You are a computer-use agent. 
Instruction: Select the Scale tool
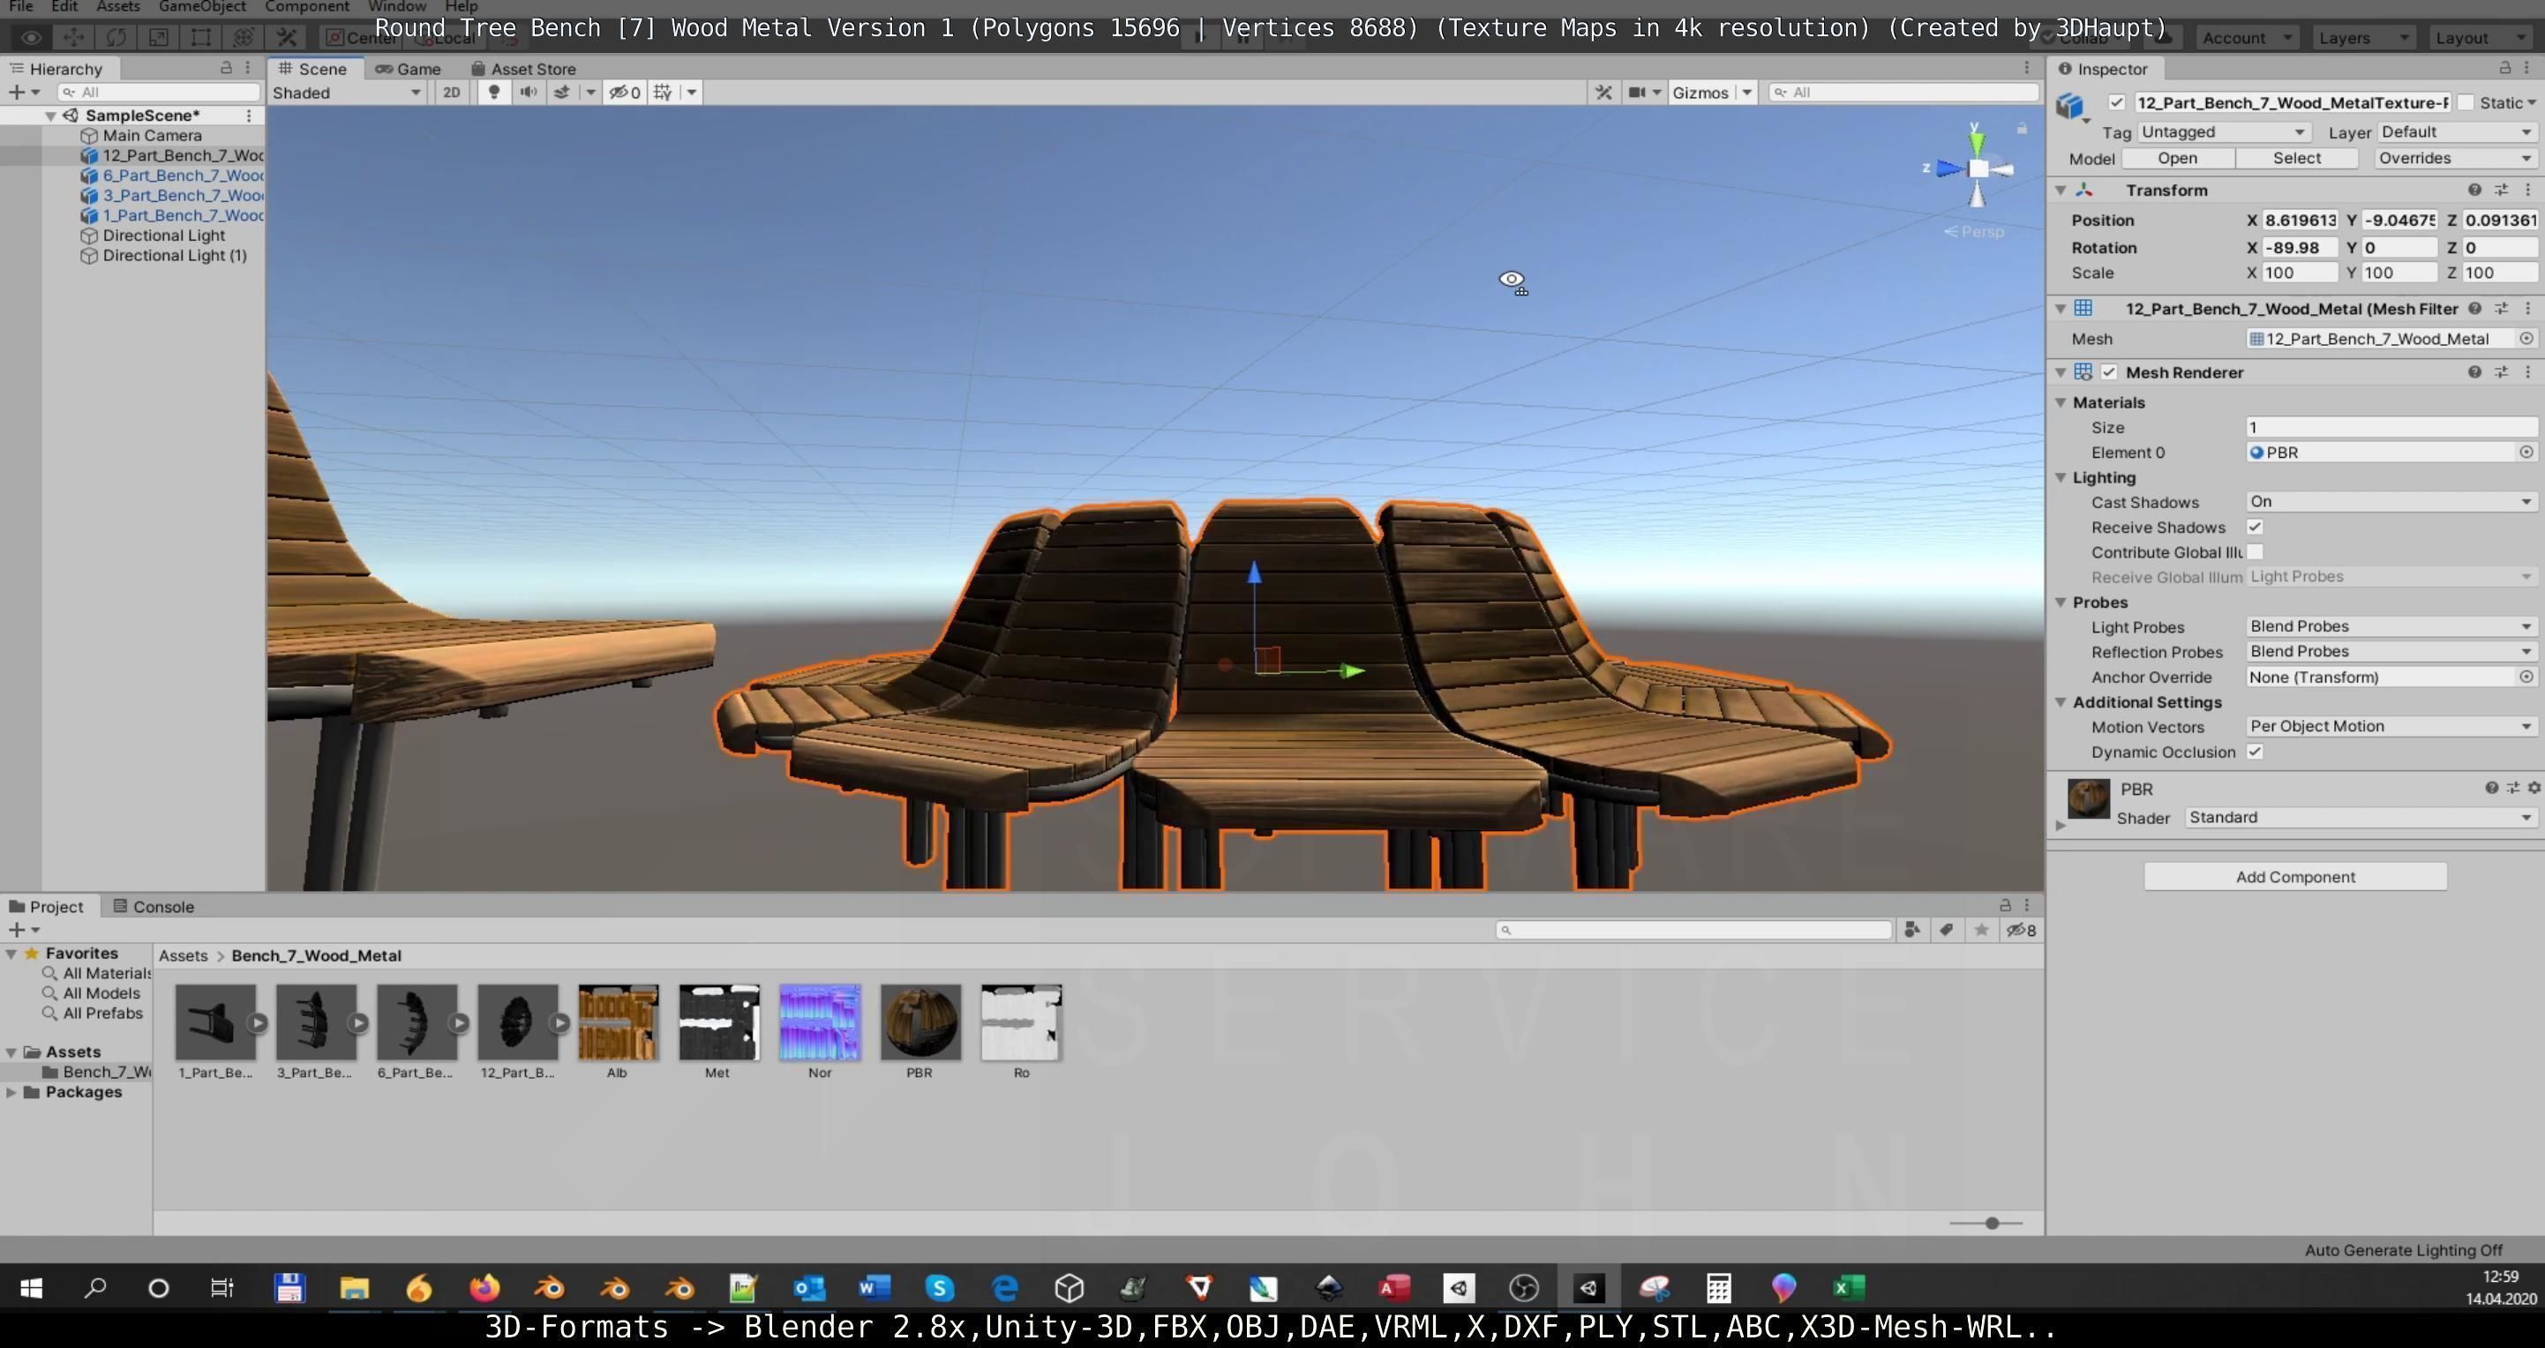158,38
